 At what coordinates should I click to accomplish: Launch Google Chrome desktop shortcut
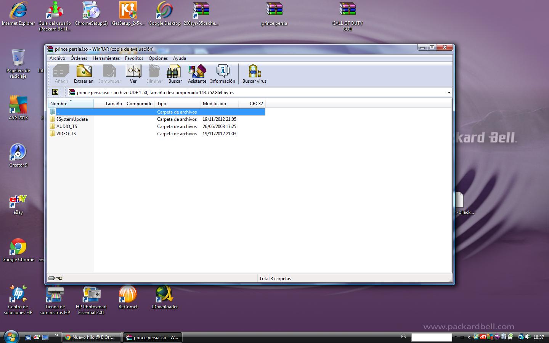click(x=18, y=250)
